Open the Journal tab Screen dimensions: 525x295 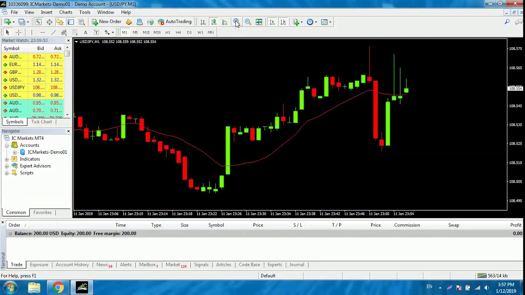click(x=297, y=265)
